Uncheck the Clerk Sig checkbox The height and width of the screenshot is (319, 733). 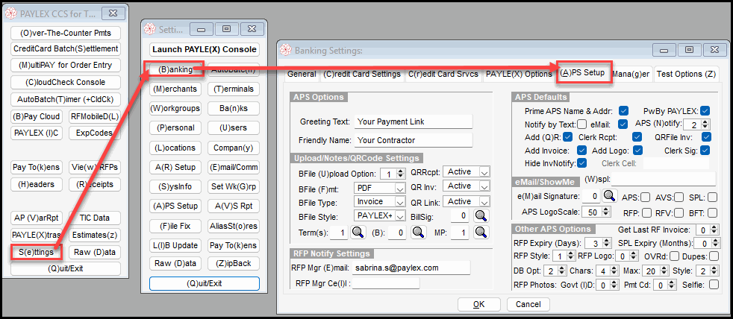point(705,151)
